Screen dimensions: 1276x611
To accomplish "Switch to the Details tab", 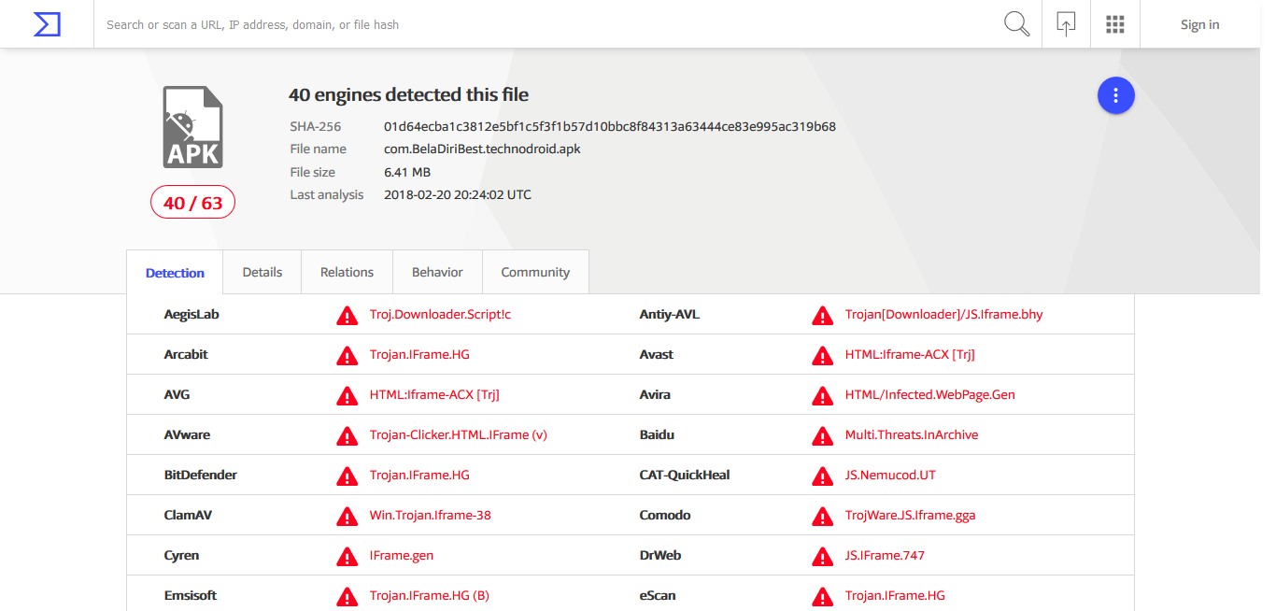I will [x=262, y=272].
